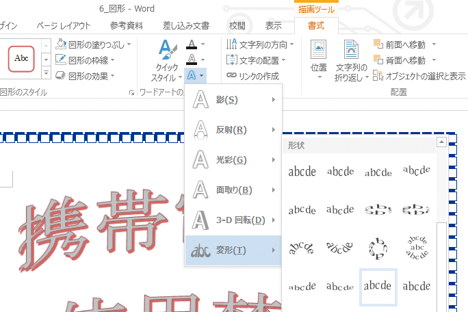Image resolution: width=468 pixels, height=312 pixels.
Task: Choose the second transform shape in the top row
Action: coord(340,171)
